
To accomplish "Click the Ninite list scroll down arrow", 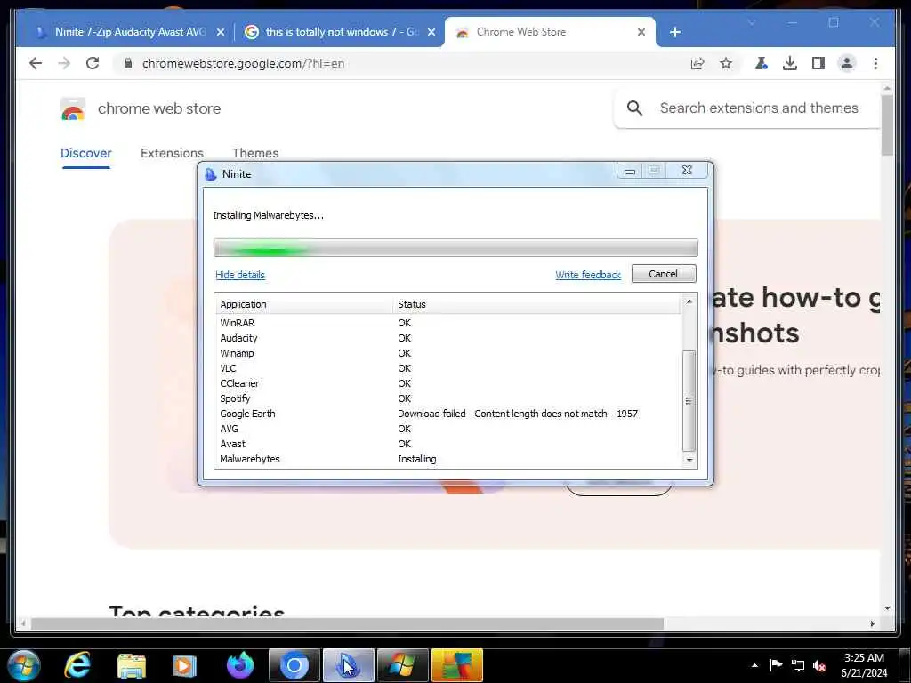I will 689,460.
